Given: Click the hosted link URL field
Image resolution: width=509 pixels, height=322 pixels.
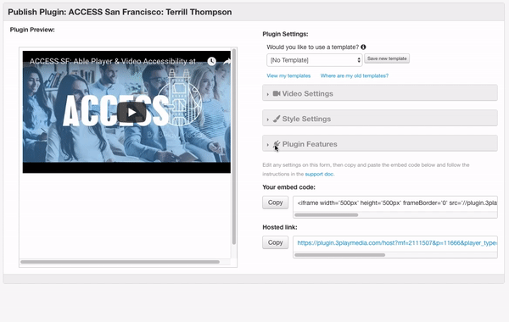Looking at the screenshot, I should pos(395,243).
